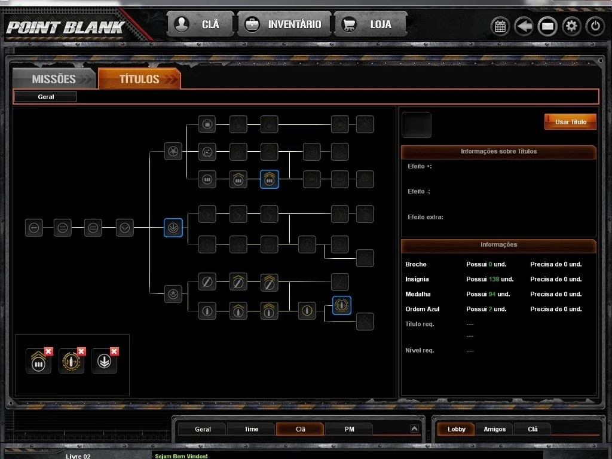
Task: Click the equipped double-arrow title slot
Action: (x=104, y=362)
